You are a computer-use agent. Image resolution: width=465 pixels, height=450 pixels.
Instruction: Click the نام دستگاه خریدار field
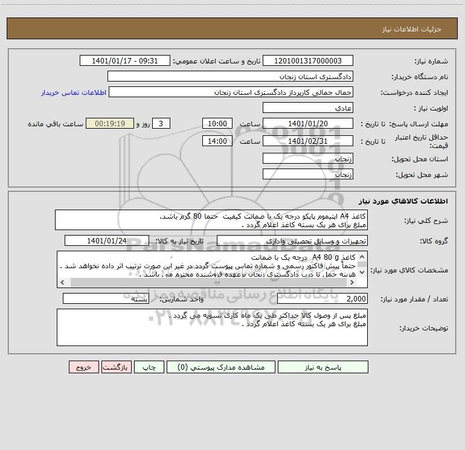(x=230, y=76)
